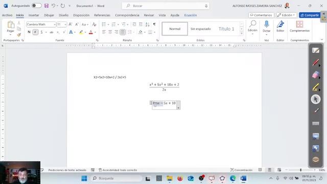Viewport: 327px width, 184px height.
Task: Clear all formatting
Action: tap(94, 25)
